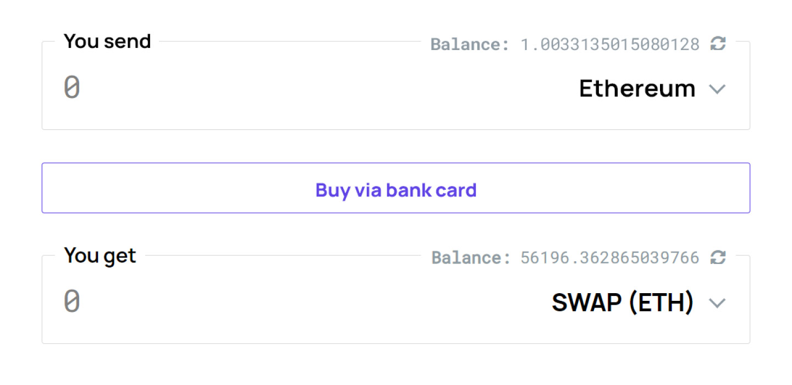Click the SWAP (ETH) dropdown chevron

718,302
